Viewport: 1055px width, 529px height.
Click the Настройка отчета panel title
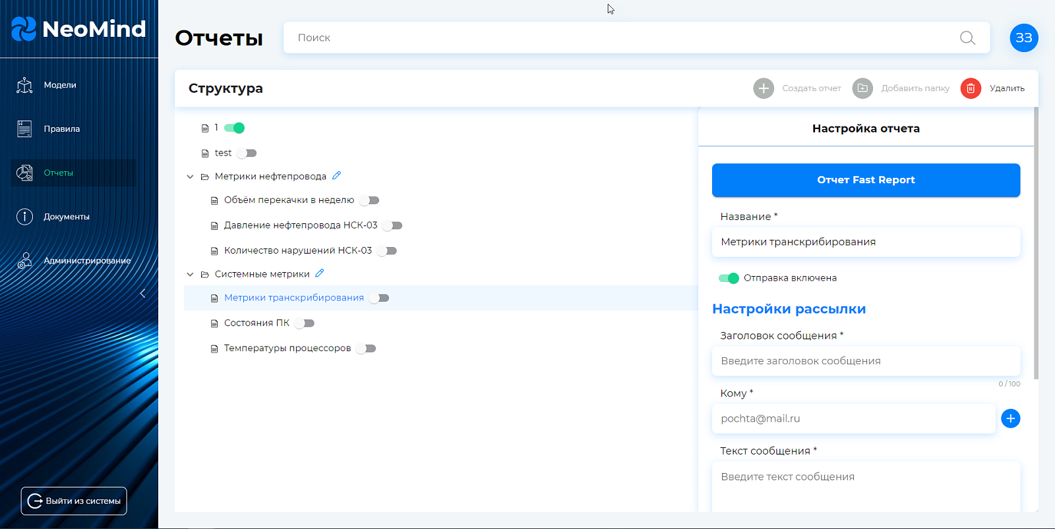click(866, 128)
